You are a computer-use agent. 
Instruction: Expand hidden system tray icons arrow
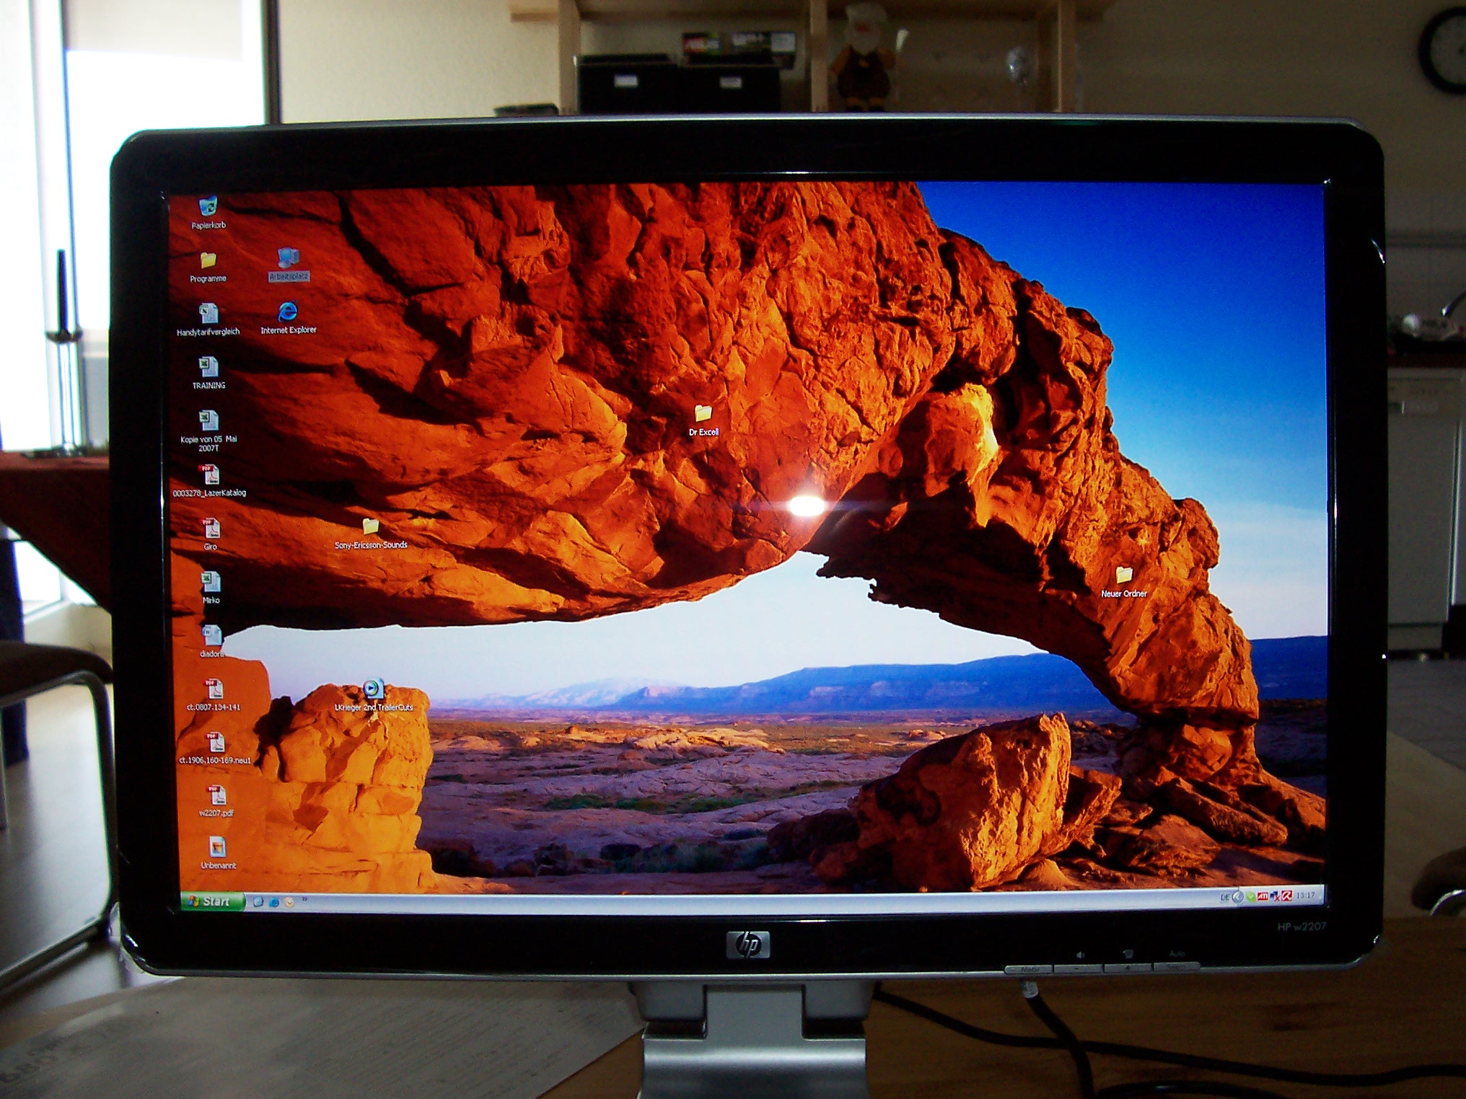[x=1237, y=897]
